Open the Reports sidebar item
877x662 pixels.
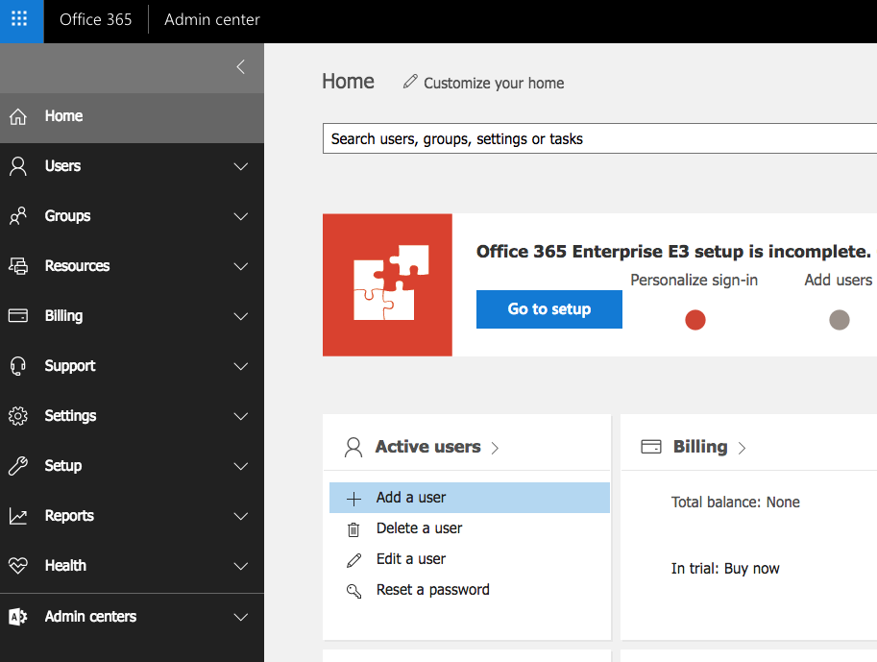pos(132,516)
